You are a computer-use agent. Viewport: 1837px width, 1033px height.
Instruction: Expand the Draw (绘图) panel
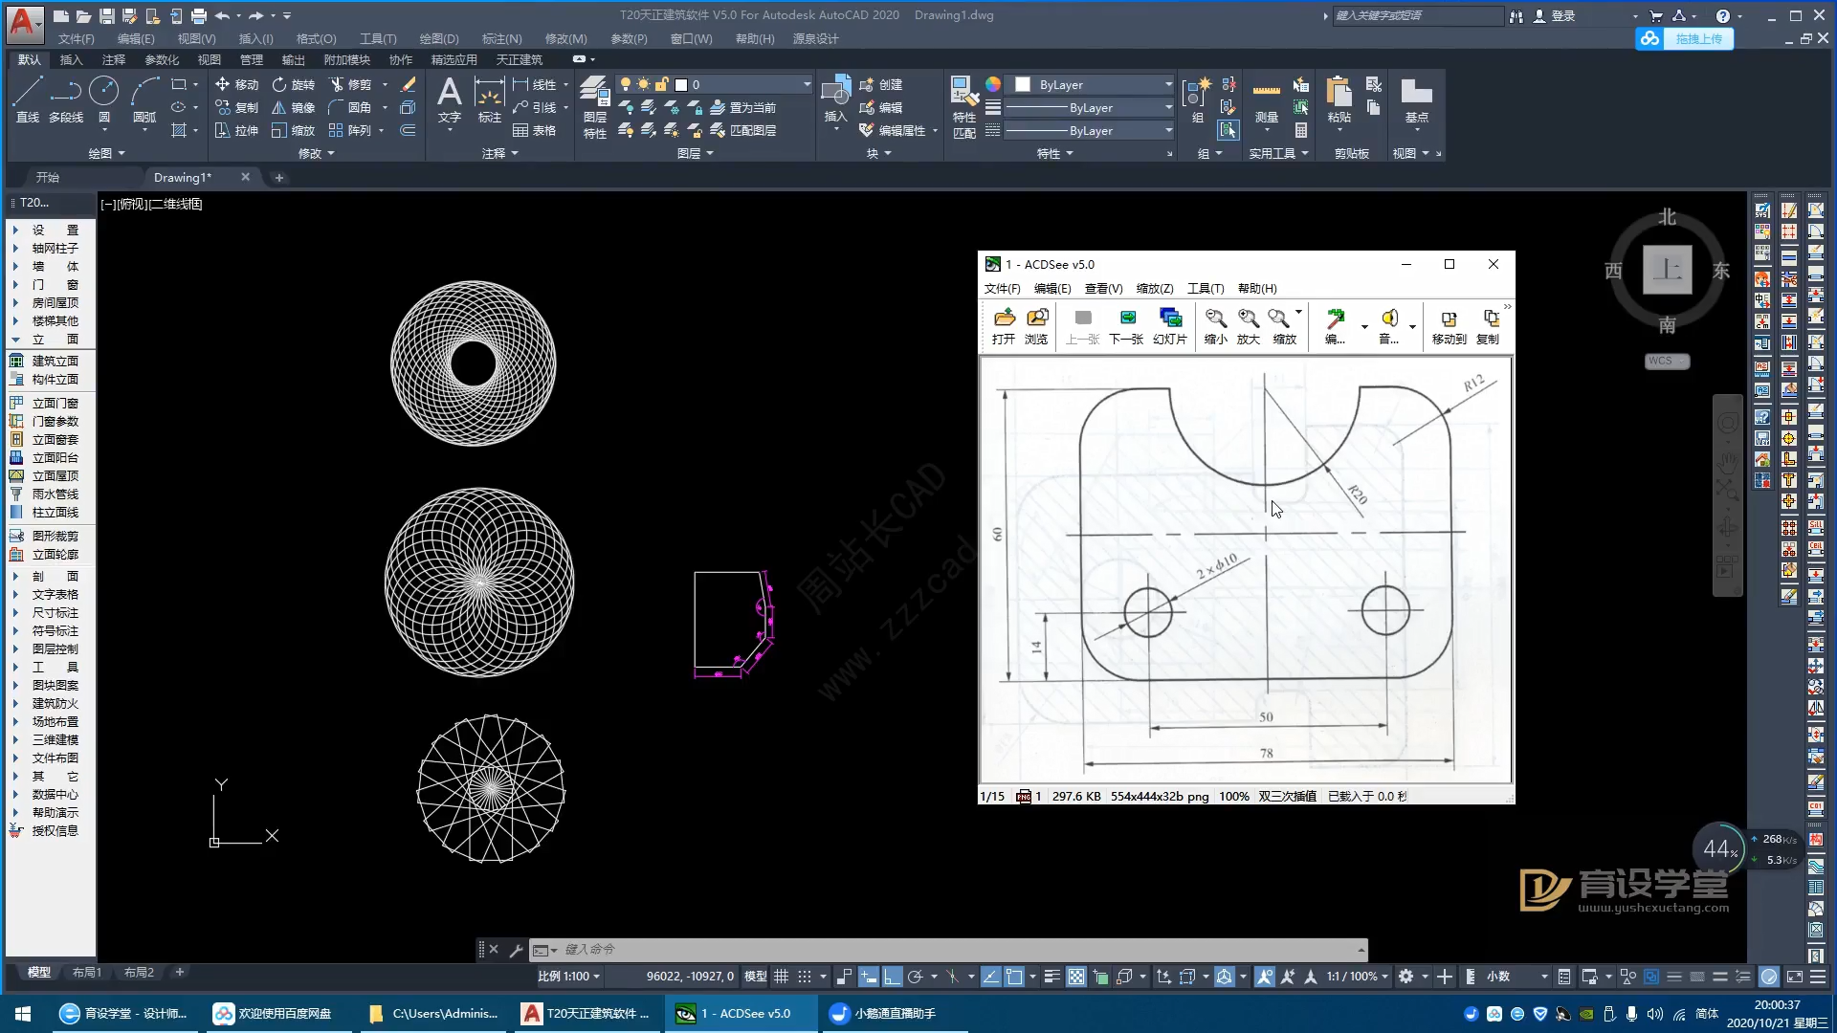[x=106, y=153]
